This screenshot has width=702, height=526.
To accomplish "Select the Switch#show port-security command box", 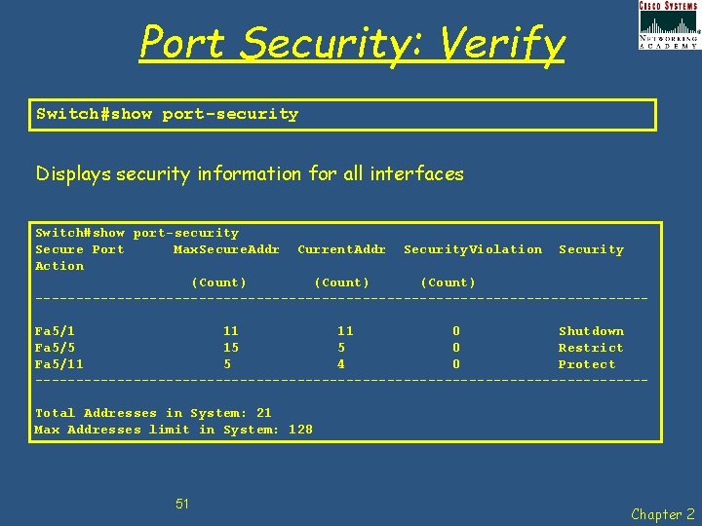I will [342, 115].
